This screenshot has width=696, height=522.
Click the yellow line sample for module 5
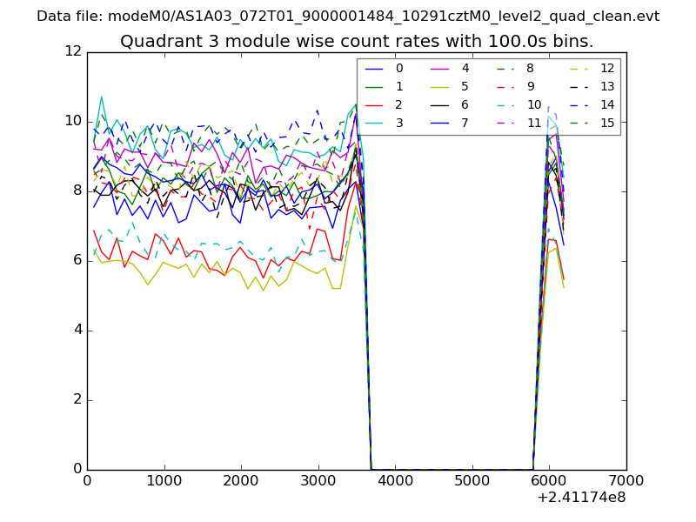pos(440,86)
